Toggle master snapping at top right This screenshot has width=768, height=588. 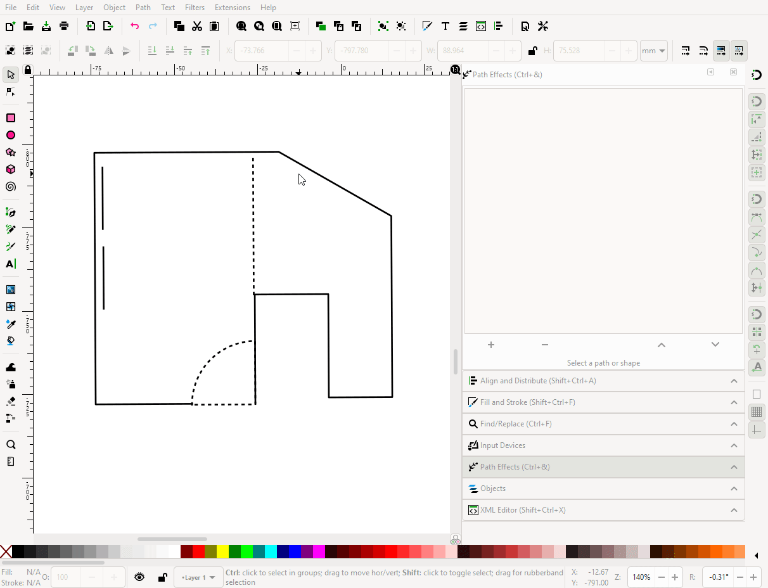(x=757, y=75)
